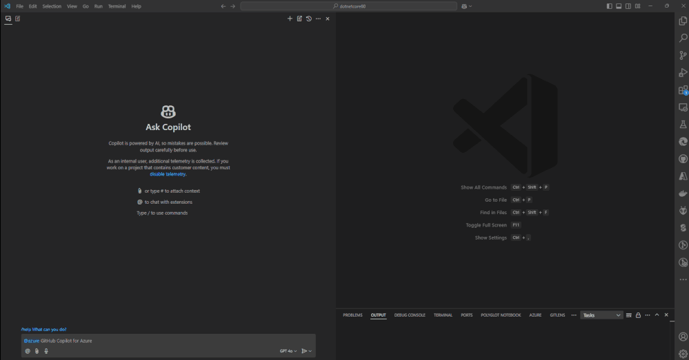The image size is (689, 360).
Task: Attach context with paperclip icon
Action: [37, 351]
